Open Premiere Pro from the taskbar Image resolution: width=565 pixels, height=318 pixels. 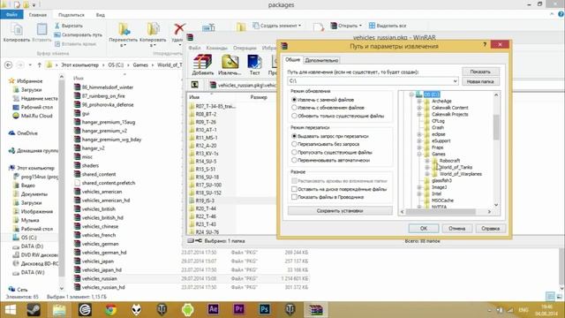[x=238, y=309]
